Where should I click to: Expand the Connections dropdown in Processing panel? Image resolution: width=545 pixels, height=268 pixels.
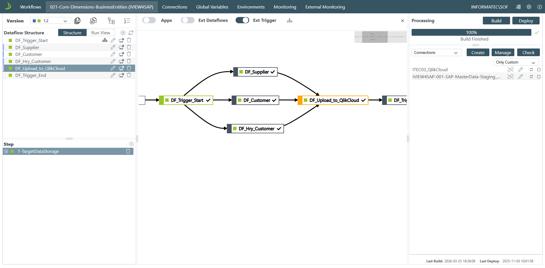pyautogui.click(x=436, y=53)
